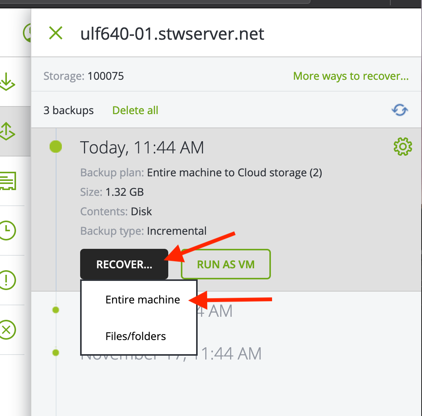422x416 pixels.
Task: Open the RECOVER... dropdown button
Action: coord(124,264)
